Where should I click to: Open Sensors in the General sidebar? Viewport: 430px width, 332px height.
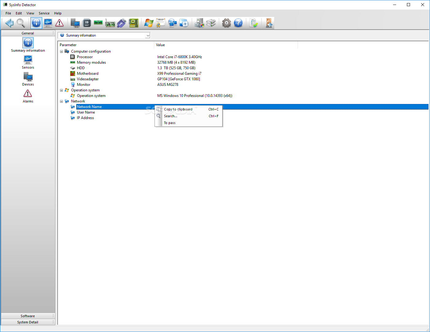28,62
